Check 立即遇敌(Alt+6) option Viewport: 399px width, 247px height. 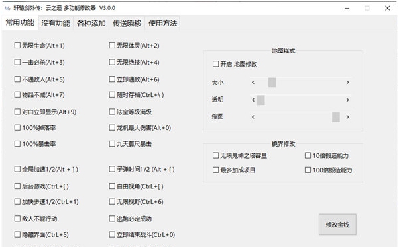112,79
